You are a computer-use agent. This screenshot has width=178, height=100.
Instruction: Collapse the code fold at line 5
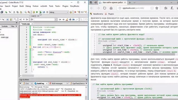coord(32,37)
